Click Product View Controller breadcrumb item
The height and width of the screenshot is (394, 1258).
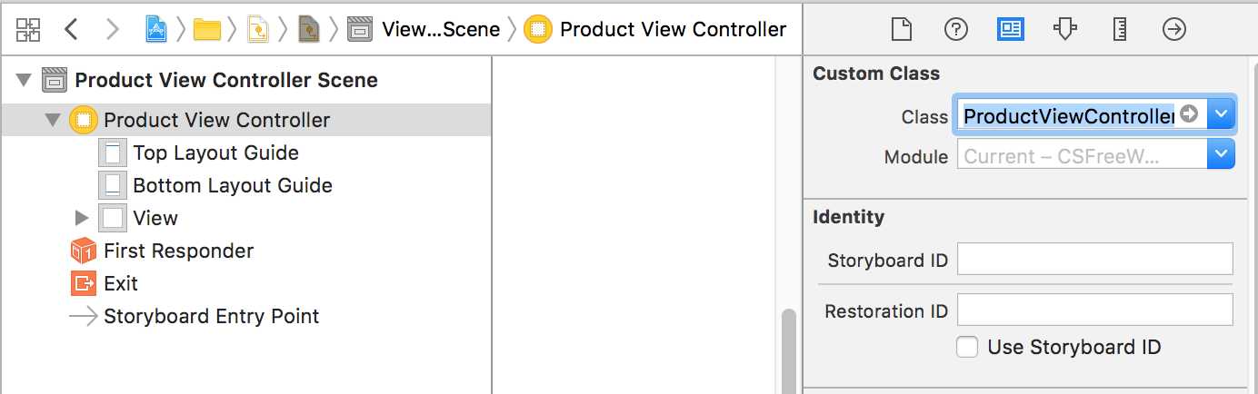(655, 29)
